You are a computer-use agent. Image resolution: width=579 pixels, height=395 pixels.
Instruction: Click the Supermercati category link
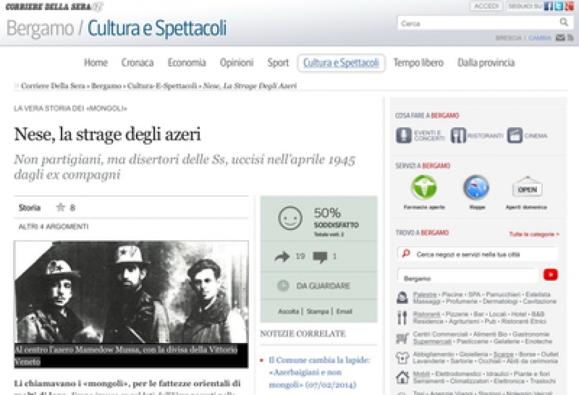coord(432,342)
